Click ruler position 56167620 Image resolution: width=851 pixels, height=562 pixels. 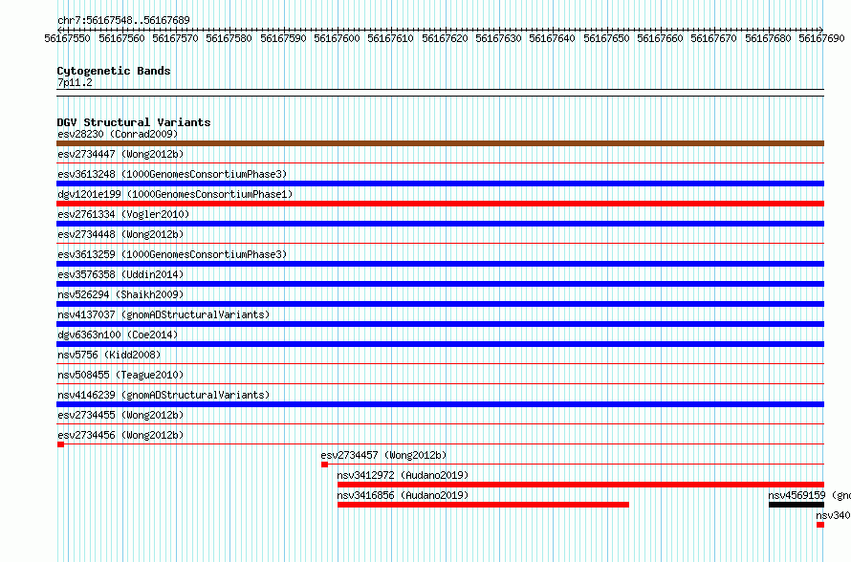tap(445, 38)
